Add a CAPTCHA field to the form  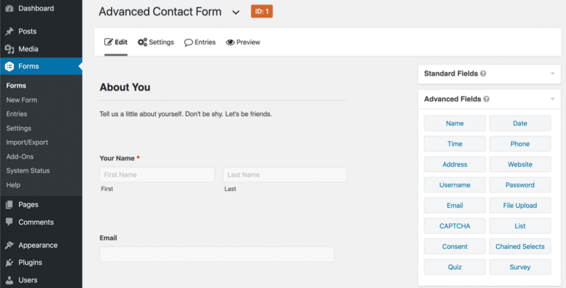pyautogui.click(x=455, y=226)
